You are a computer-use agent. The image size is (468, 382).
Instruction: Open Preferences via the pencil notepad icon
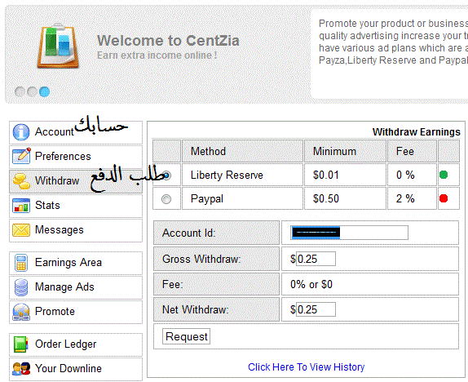pos(21,156)
